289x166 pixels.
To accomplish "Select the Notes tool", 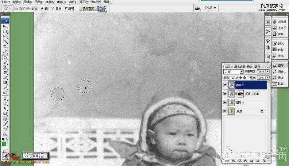I will pyautogui.click(x=5, y=119).
